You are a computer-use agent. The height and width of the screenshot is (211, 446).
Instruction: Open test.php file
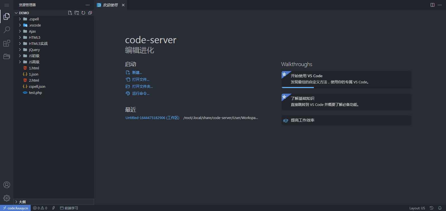pos(54,93)
